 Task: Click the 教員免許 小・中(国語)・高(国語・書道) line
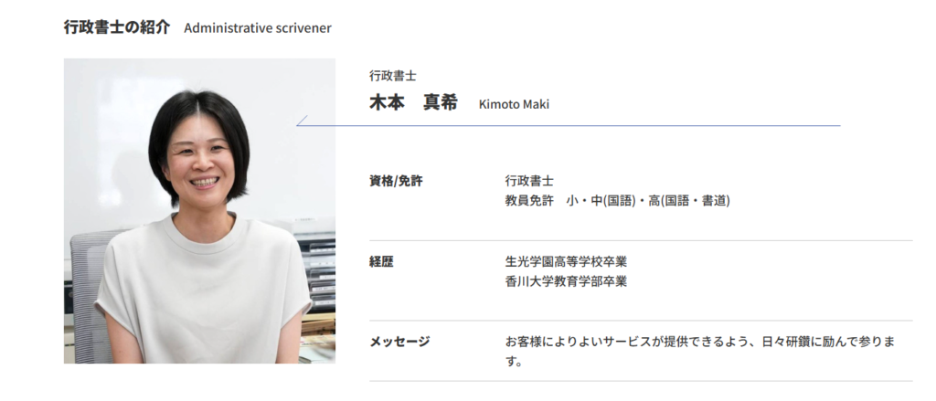click(x=618, y=201)
